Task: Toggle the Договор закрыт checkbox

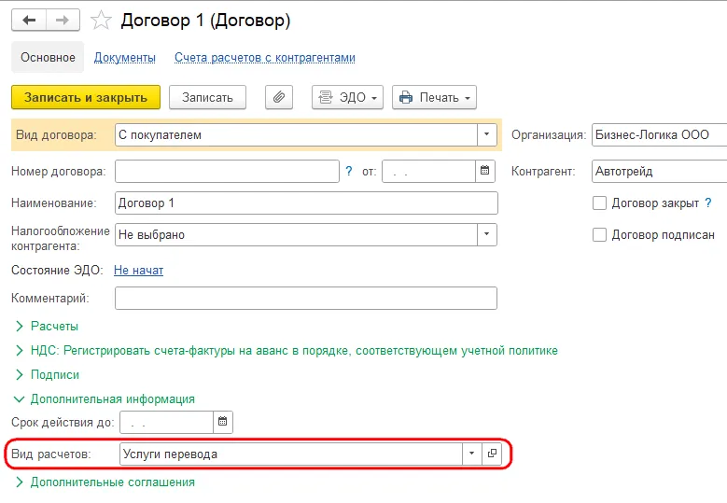Action: tap(600, 203)
